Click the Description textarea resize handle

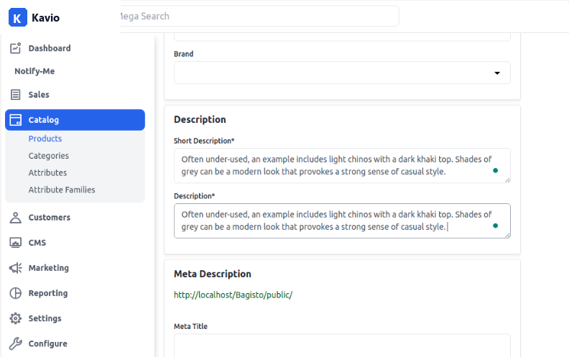pos(507,235)
